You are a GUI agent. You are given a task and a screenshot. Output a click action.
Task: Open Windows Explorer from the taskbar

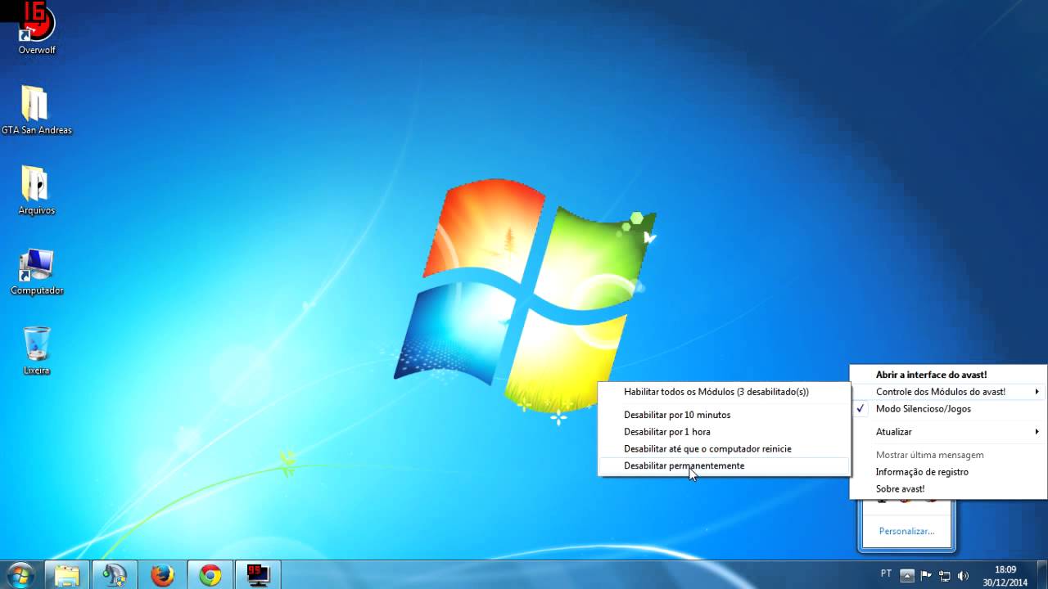click(x=67, y=575)
